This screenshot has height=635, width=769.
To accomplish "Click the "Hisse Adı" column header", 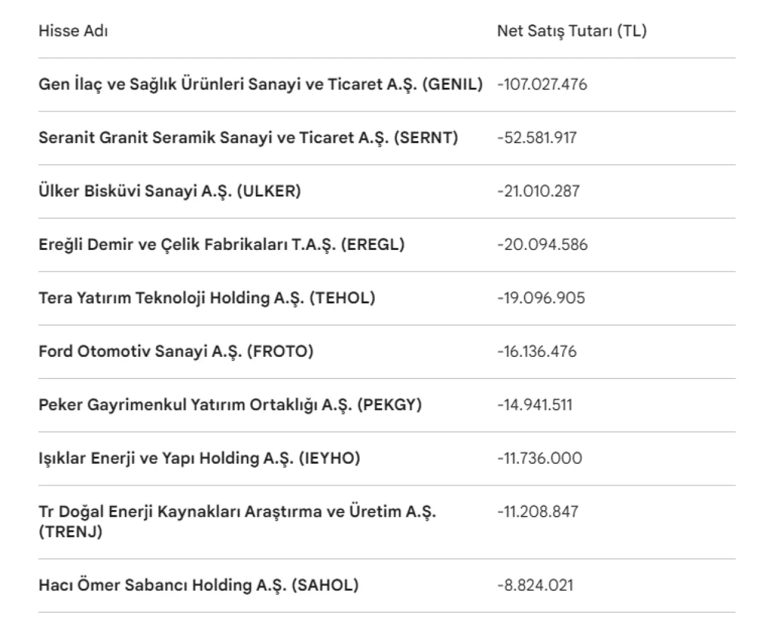I will coord(73,31).
